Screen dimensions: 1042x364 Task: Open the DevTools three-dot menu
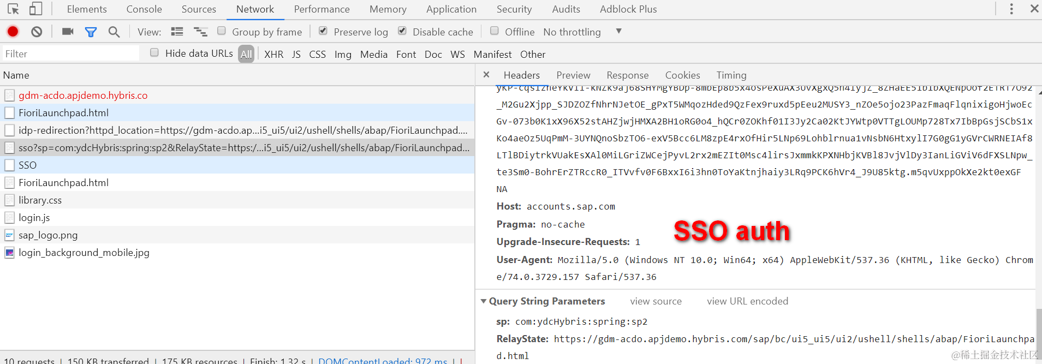coord(1011,9)
